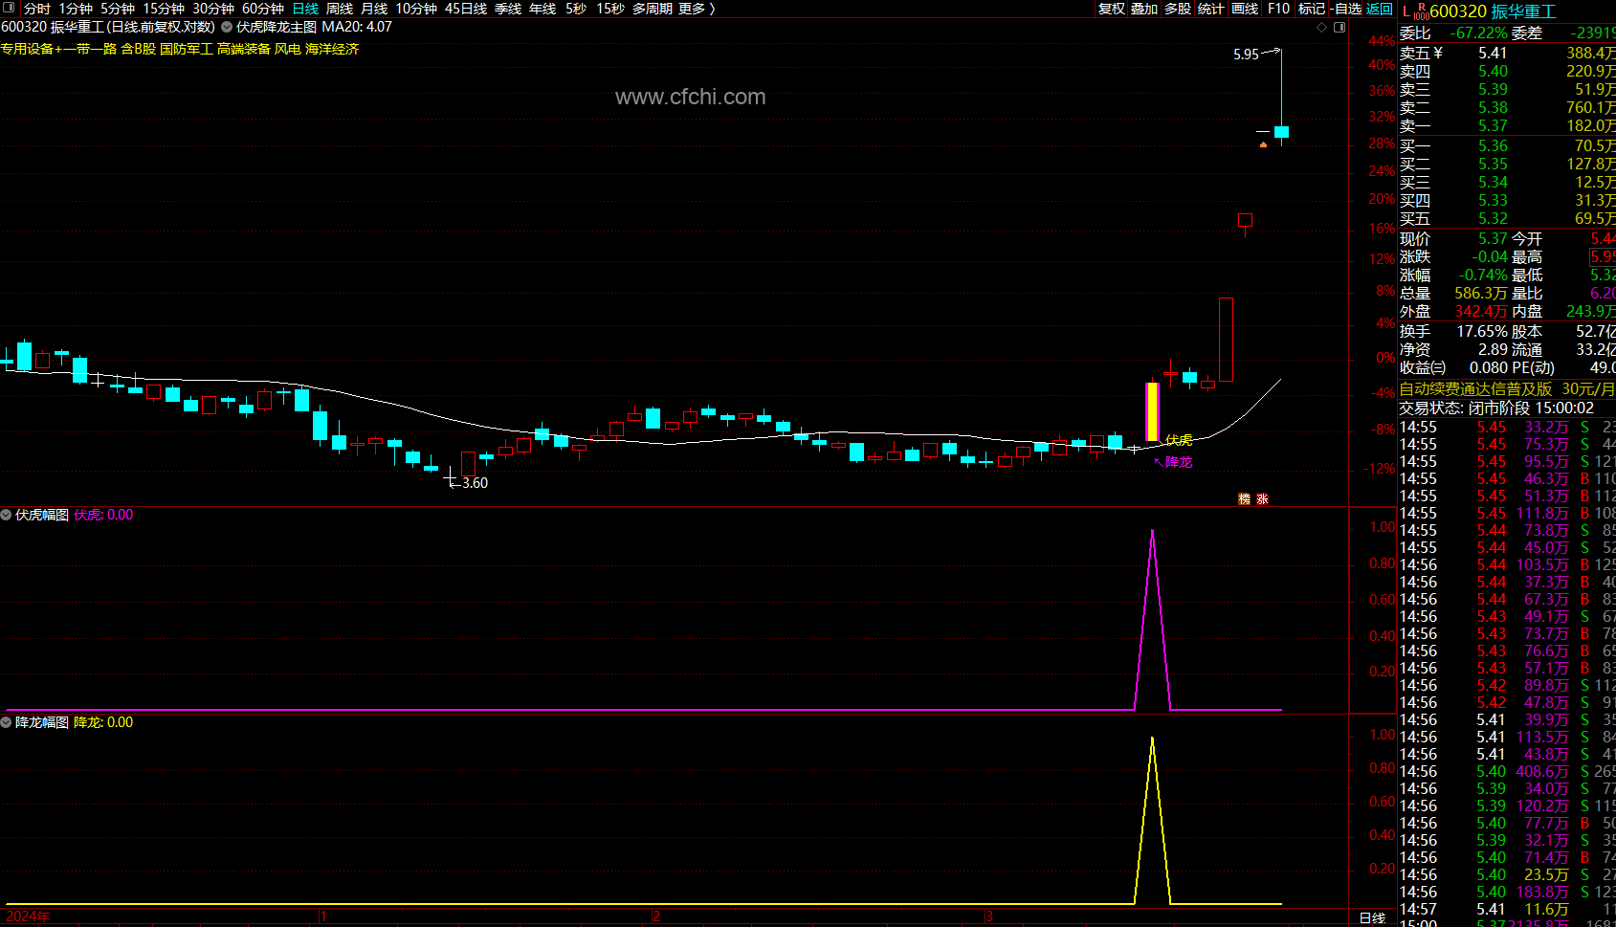Click the 返回 back button
This screenshot has width=1616, height=927.
[x=1379, y=9]
